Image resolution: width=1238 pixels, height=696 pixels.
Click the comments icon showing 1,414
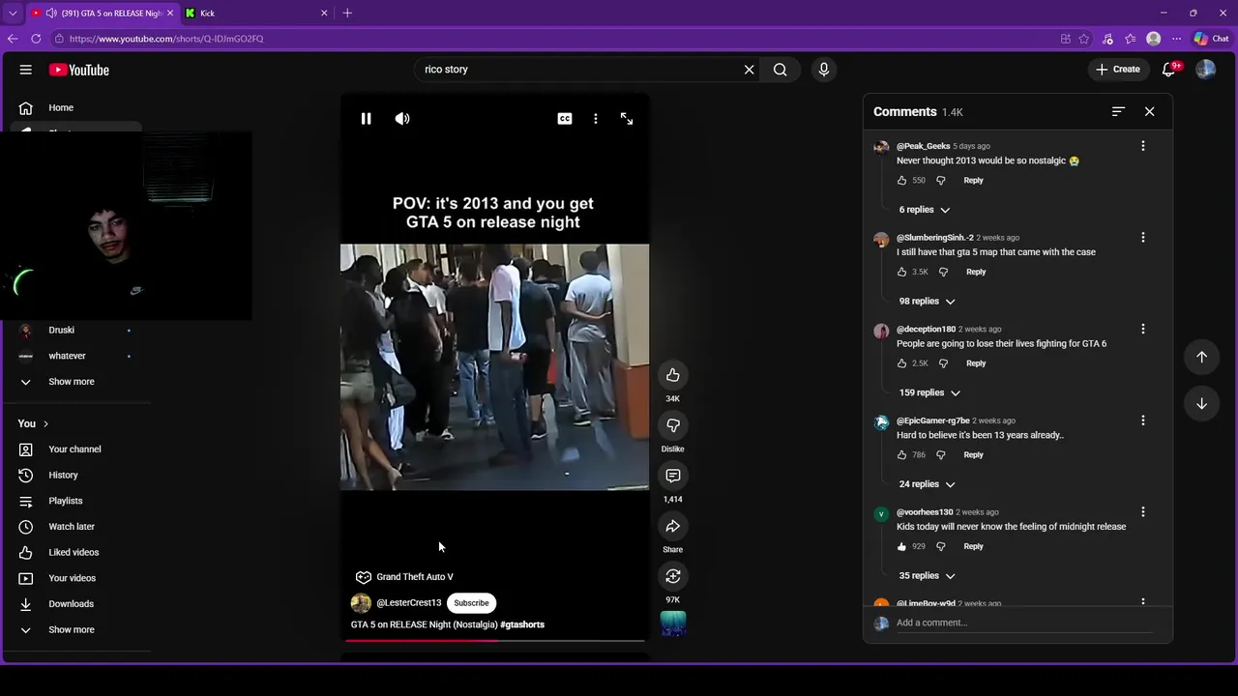(673, 476)
